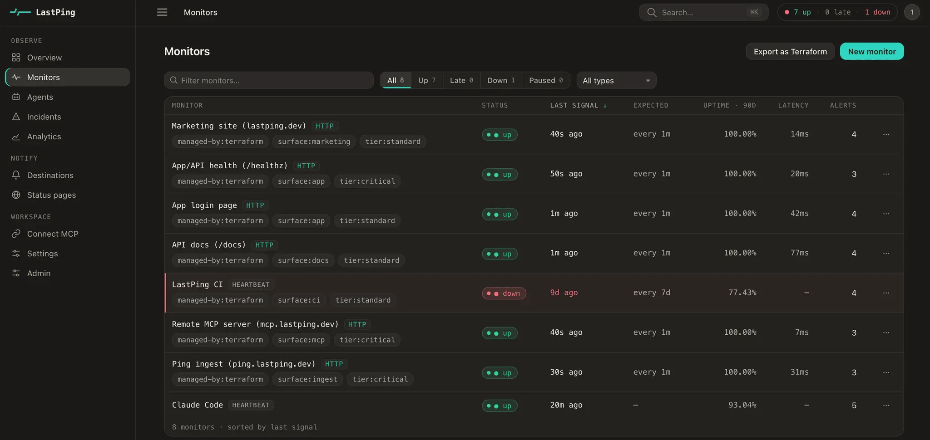Click the 93.04% uptime value
Screen dimensions: 930x440
[742, 405]
